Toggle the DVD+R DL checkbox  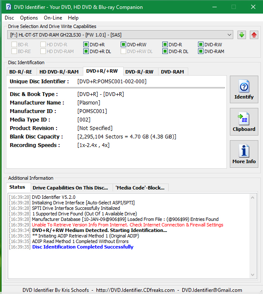86,51
